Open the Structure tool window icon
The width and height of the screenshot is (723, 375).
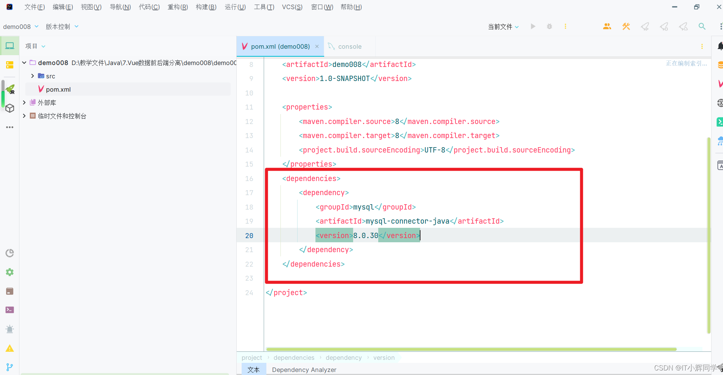click(x=10, y=65)
